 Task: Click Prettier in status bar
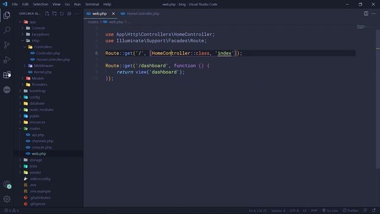(x=350, y=210)
